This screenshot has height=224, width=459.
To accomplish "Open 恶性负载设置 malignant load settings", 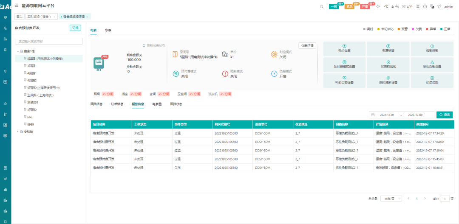I will point(432,65).
